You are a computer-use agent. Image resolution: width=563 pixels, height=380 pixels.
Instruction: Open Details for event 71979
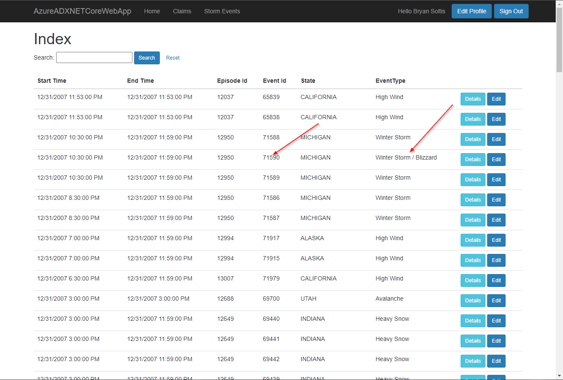coord(473,280)
